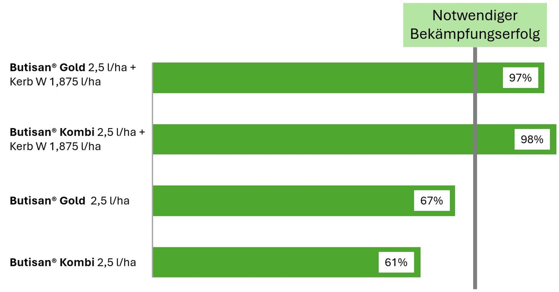Click the 97% data label
This screenshot has height=292, width=559.
(x=520, y=78)
